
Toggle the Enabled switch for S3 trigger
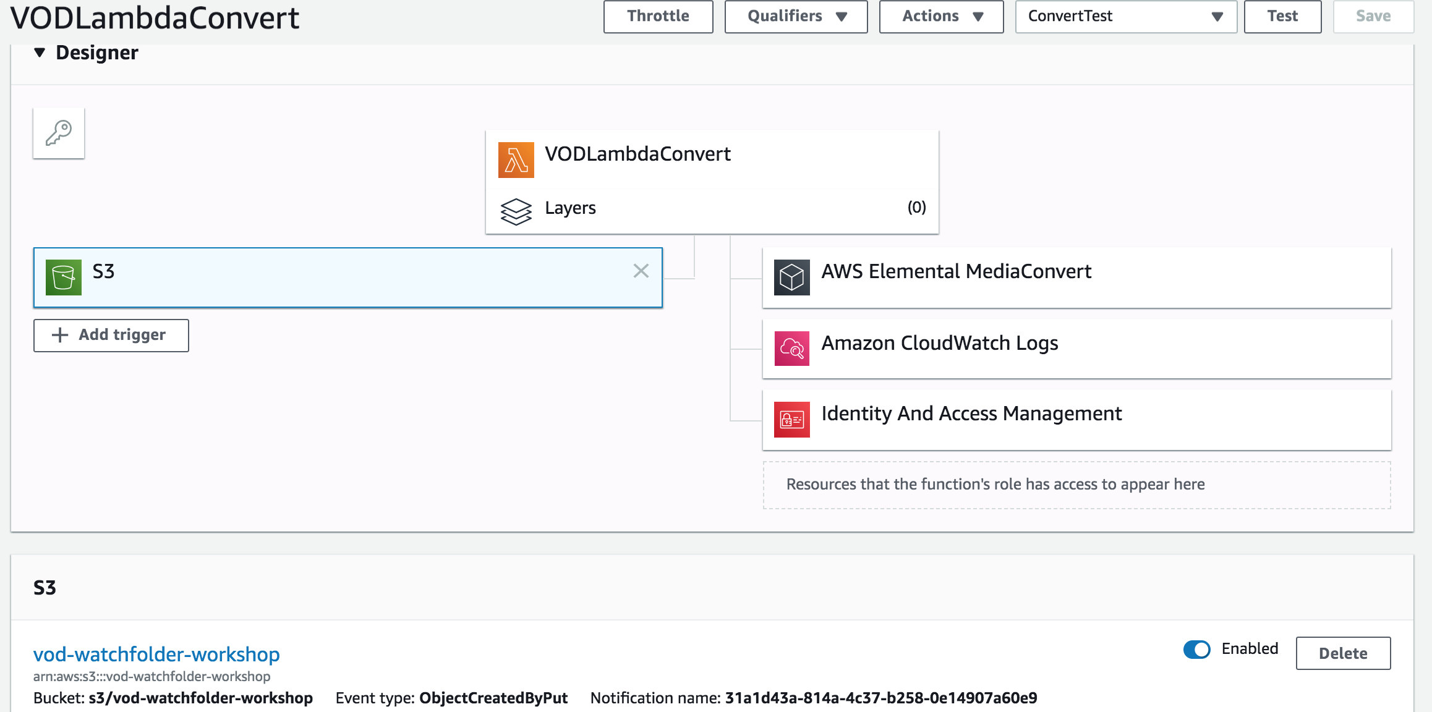click(1197, 650)
